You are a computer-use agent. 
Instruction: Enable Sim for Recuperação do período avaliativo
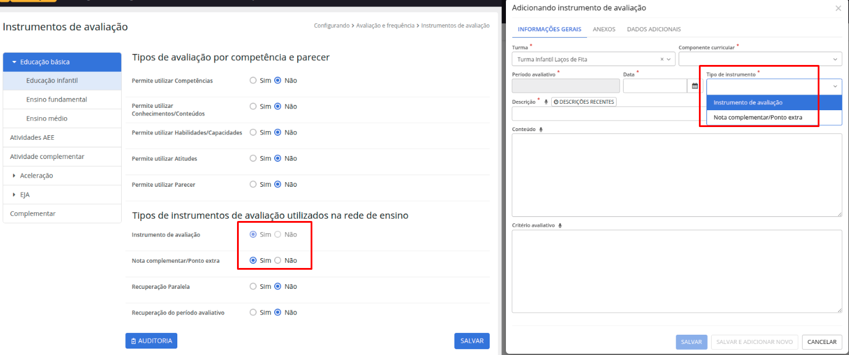click(x=253, y=312)
